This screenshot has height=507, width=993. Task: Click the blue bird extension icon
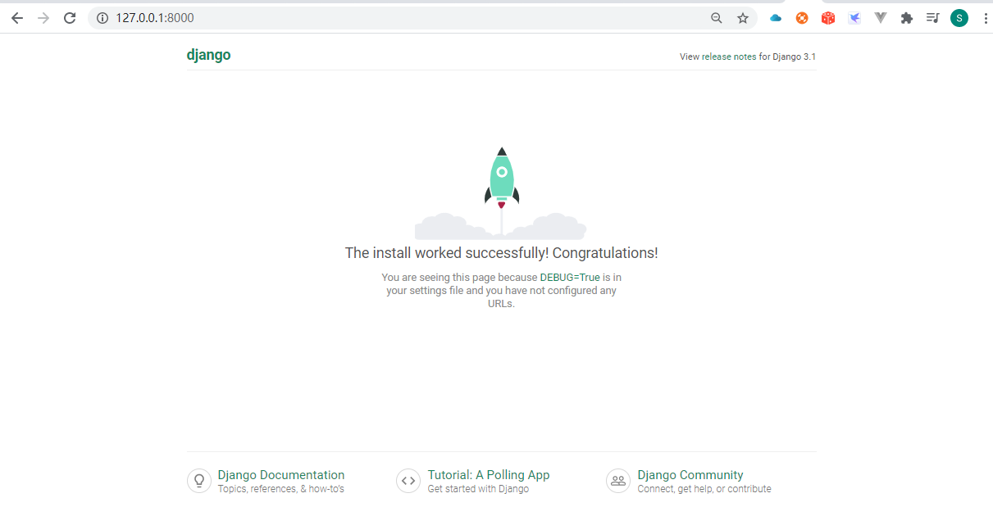[x=854, y=18]
